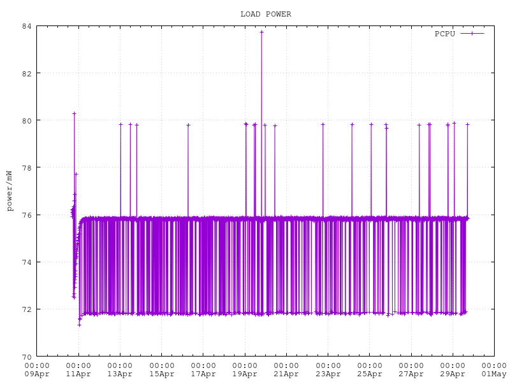Image resolution: width=510 pixels, height=382 pixels.
Task: Select the 09Apr x-axis date label
Action: click(x=37, y=374)
